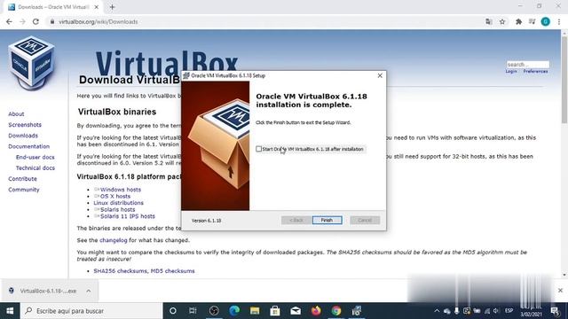The height and width of the screenshot is (319, 568).
Task: Click the installer icon in Setup title bar
Action: (186, 75)
